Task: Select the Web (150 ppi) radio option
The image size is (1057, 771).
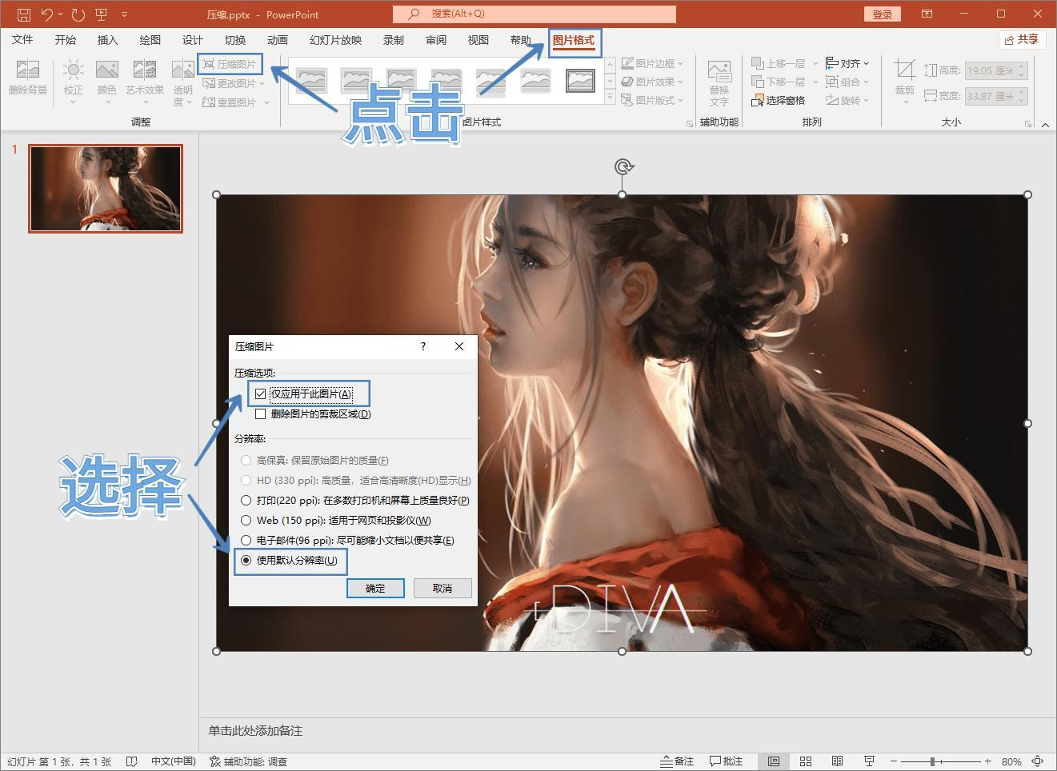Action: pos(246,521)
